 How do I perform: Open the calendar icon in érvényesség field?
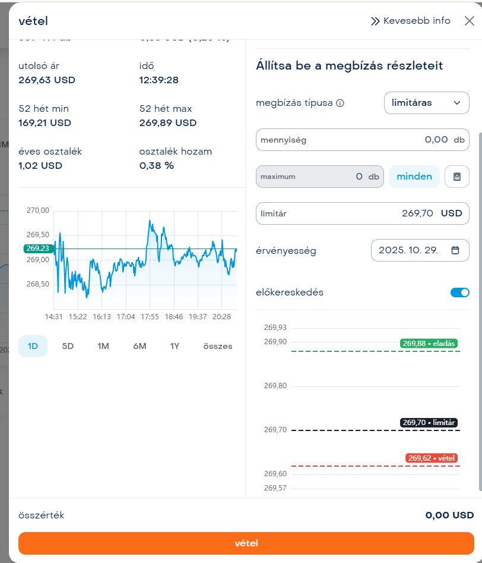click(x=455, y=250)
